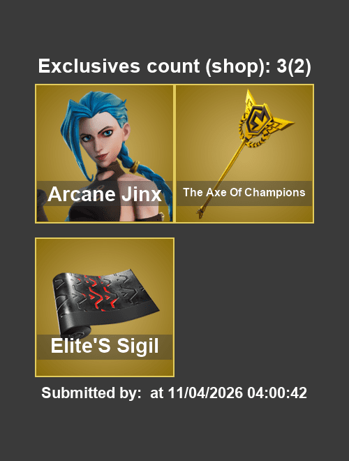This screenshot has width=349, height=461.
Task: Click the submission time 04:00:42
Action: click(277, 393)
